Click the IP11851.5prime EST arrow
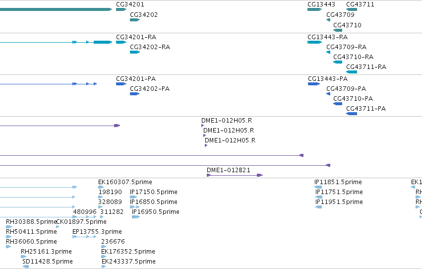422x269 pixels. 318,187
